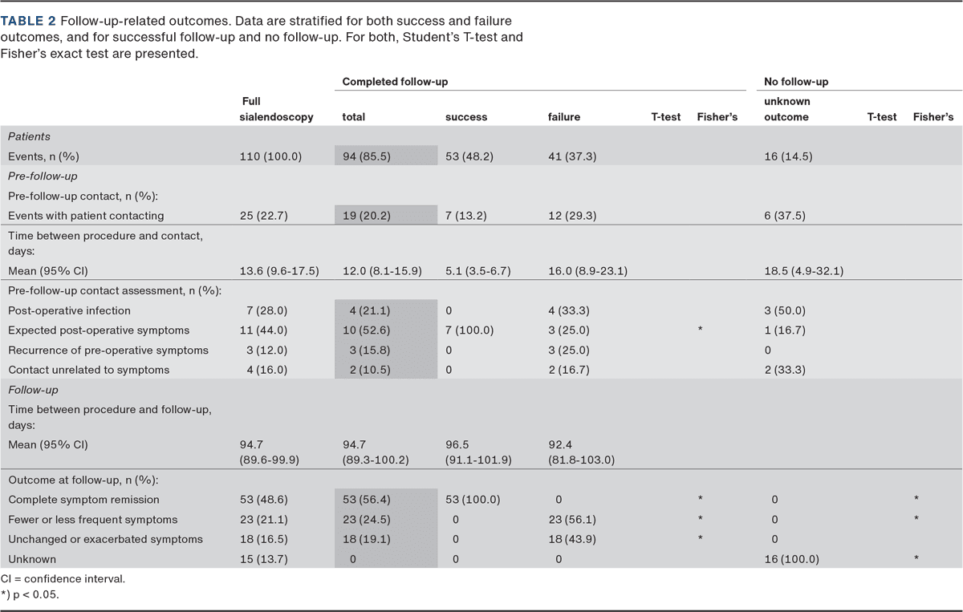Viewport: 963px width, 612px height.
Task: Click the "Events with patient contacting" row label
Action: [86, 215]
